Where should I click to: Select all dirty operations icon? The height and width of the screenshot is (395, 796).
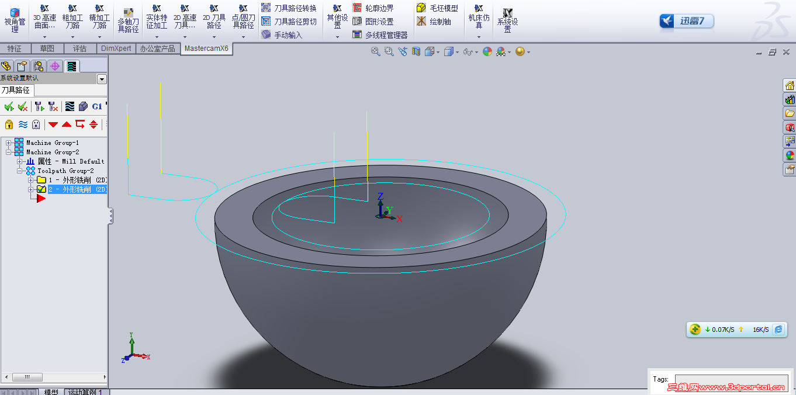[x=23, y=106]
